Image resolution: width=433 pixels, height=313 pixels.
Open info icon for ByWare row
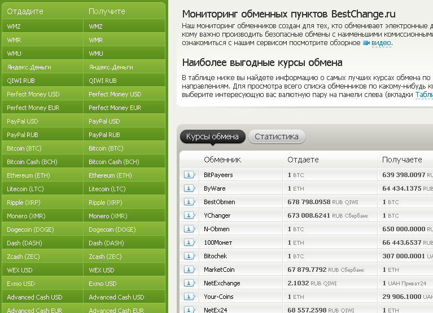point(190,188)
